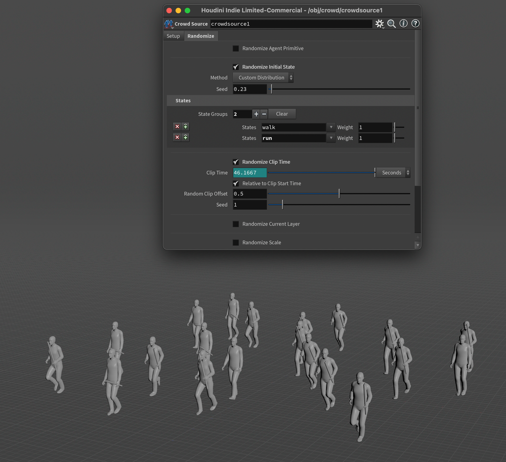Show node info via the info icon
Screen dimensions: 506x462
click(403, 23)
